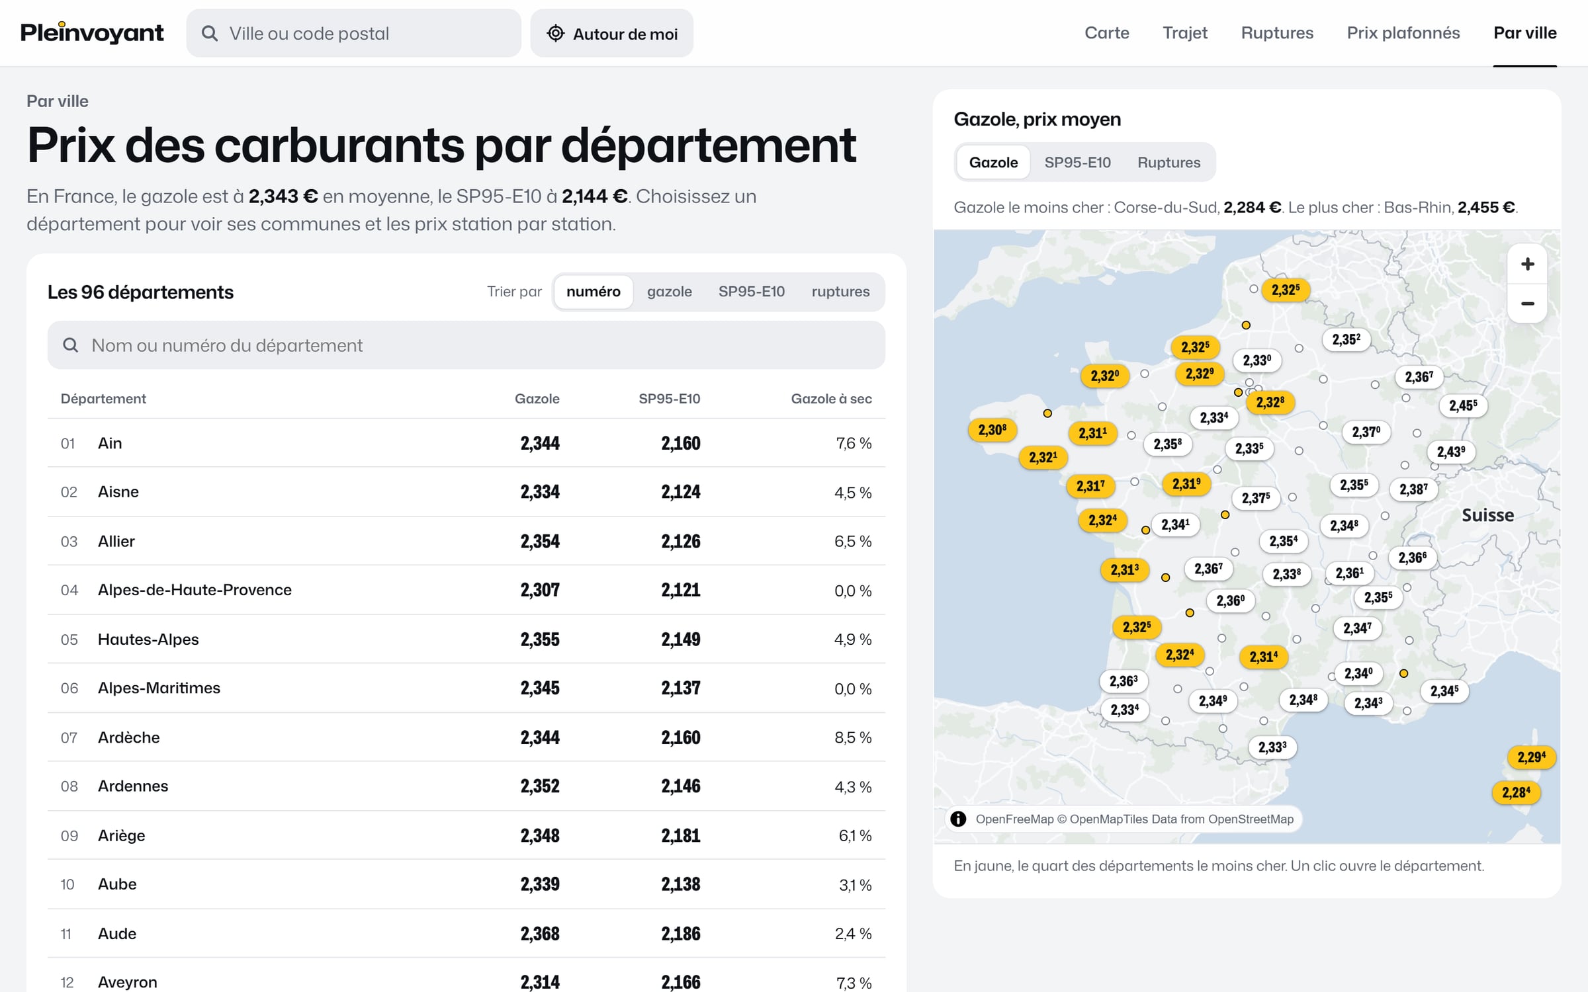The image size is (1588, 992).
Task: Click the Ardennes SP95-E10 price 2,146
Action: (680, 786)
